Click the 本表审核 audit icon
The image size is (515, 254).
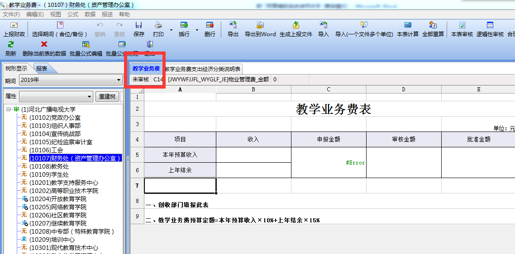pyautogui.click(x=462, y=25)
